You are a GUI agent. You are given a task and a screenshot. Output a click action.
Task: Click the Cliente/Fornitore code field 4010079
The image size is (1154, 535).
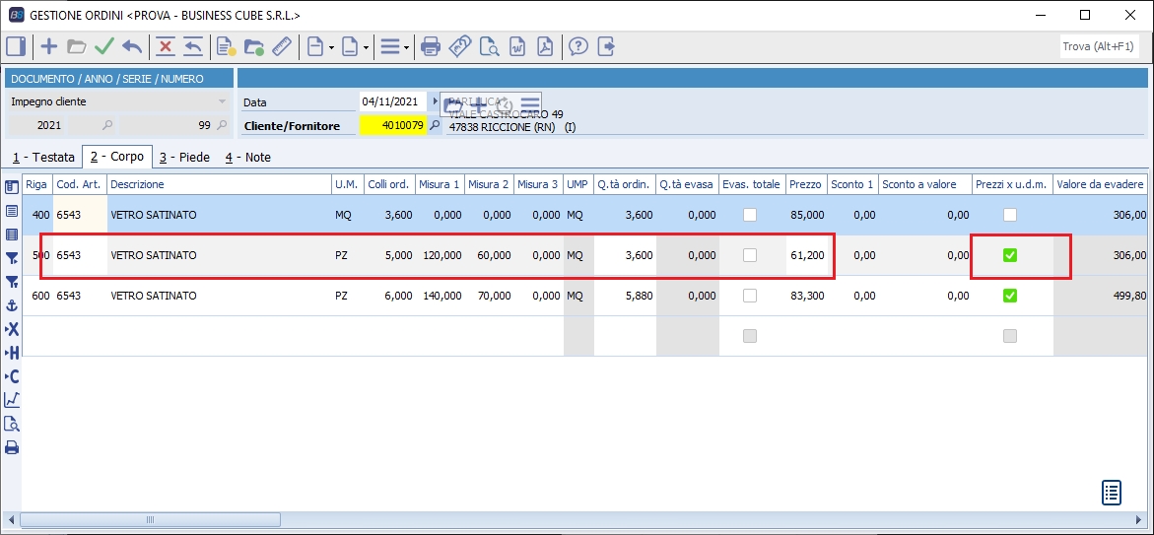click(x=392, y=126)
